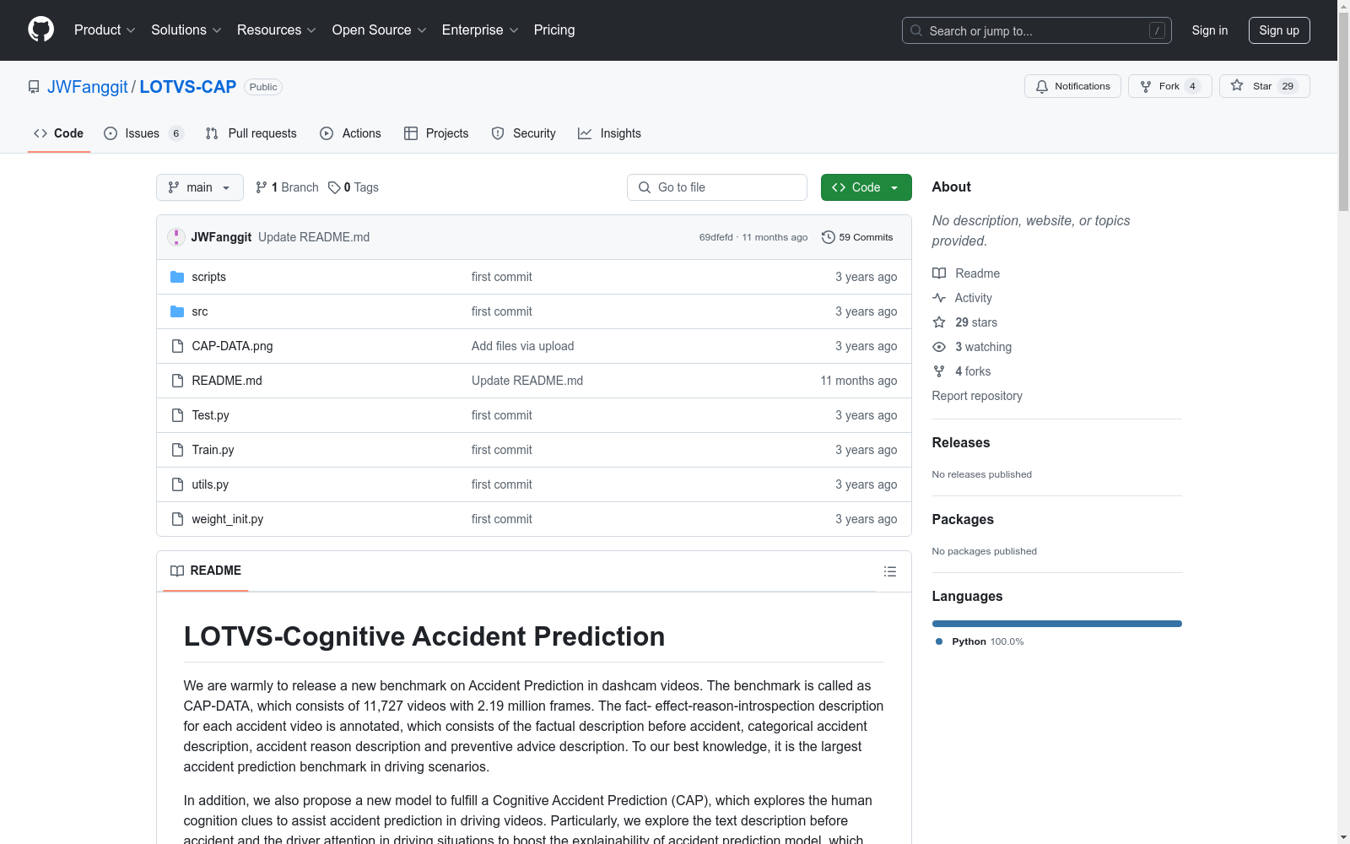Click the tags icon beside 0 Tags

click(334, 187)
